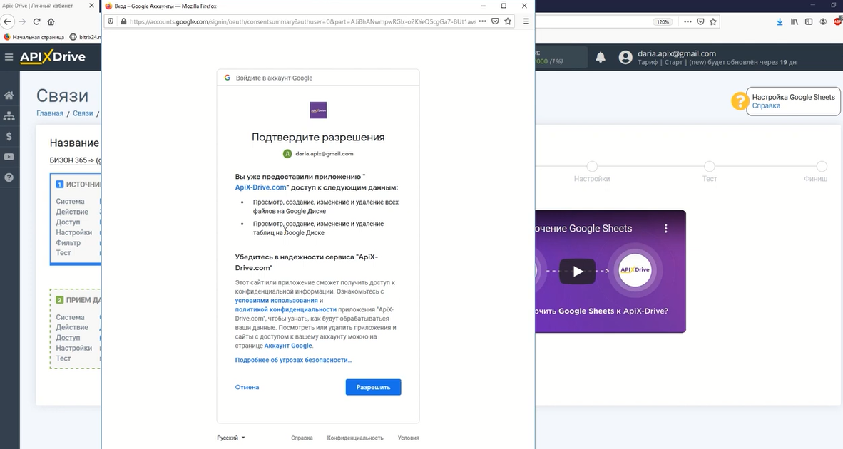The height and width of the screenshot is (449, 843).
Task: Click the ApiX-Drive app logo in consent dialog
Action: coord(318,110)
